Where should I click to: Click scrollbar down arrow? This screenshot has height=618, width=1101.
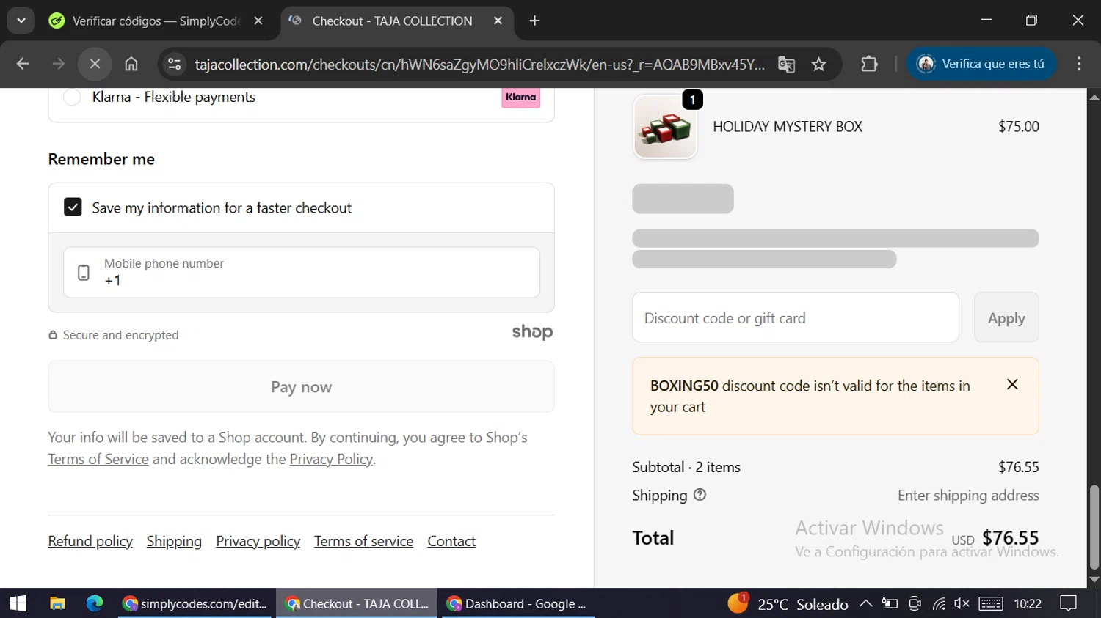1094,579
